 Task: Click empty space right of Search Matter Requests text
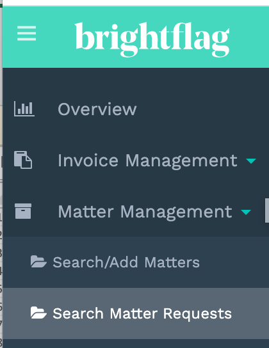coord(250,313)
